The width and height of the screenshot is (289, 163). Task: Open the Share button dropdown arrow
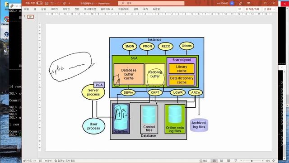(274, 9)
